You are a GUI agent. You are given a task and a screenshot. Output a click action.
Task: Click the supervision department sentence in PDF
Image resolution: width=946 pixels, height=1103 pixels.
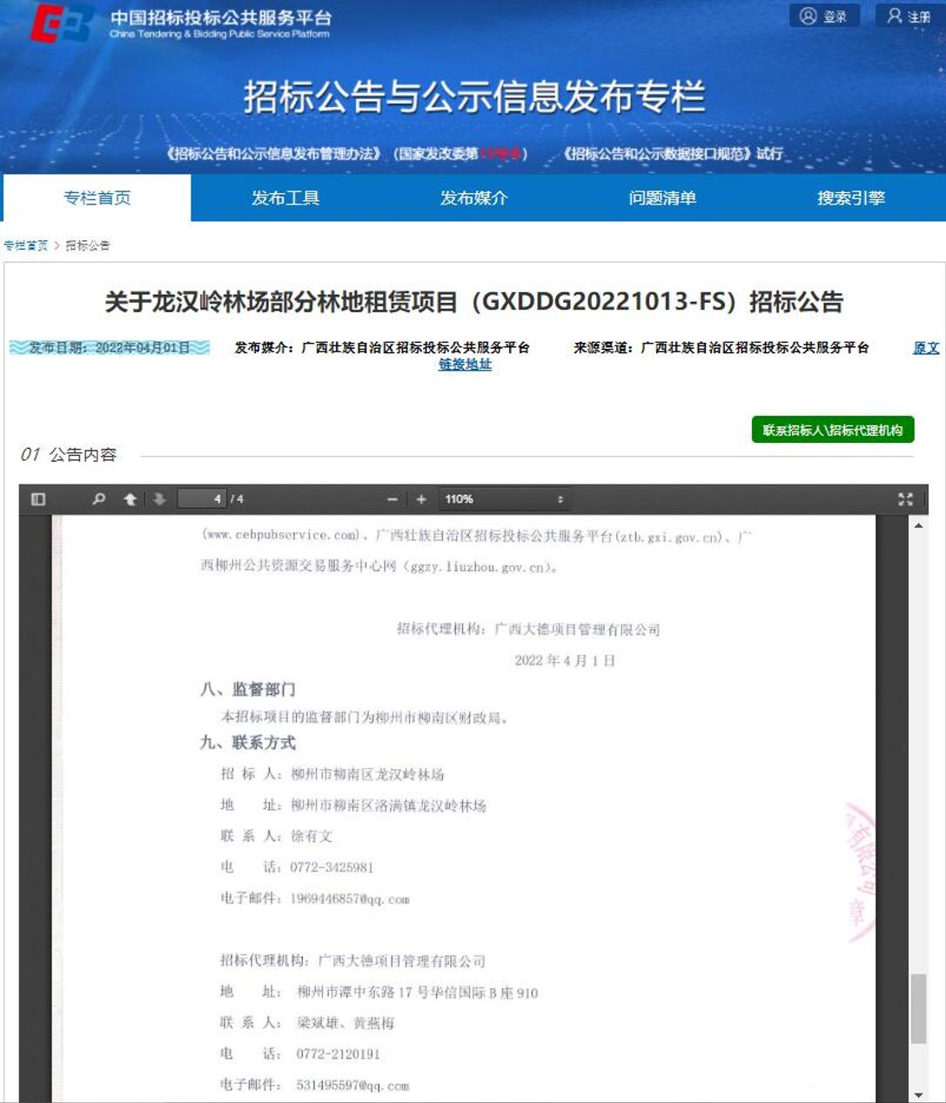point(365,718)
